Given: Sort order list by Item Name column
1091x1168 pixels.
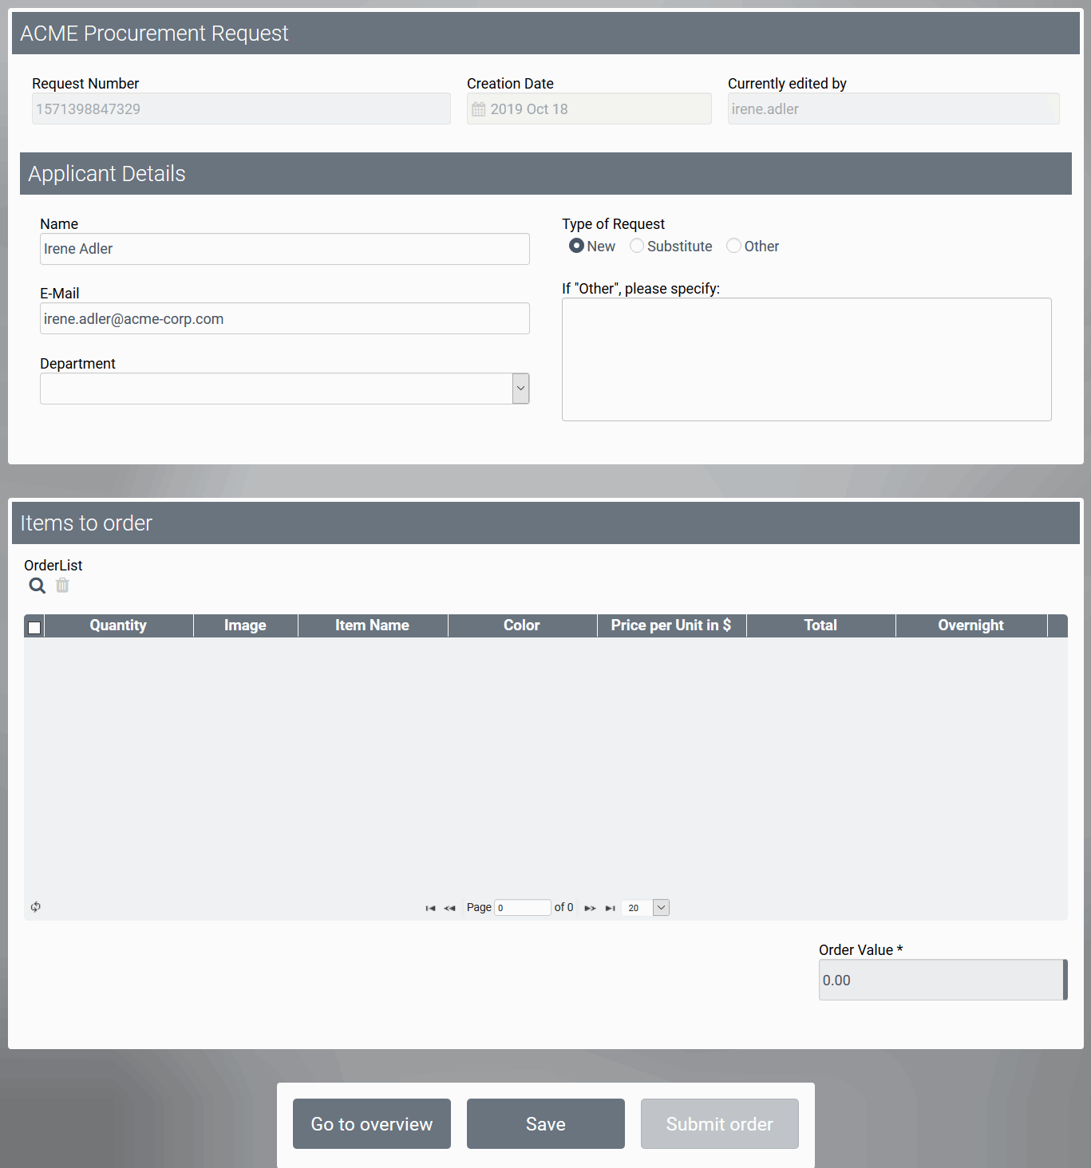Looking at the screenshot, I should point(372,625).
